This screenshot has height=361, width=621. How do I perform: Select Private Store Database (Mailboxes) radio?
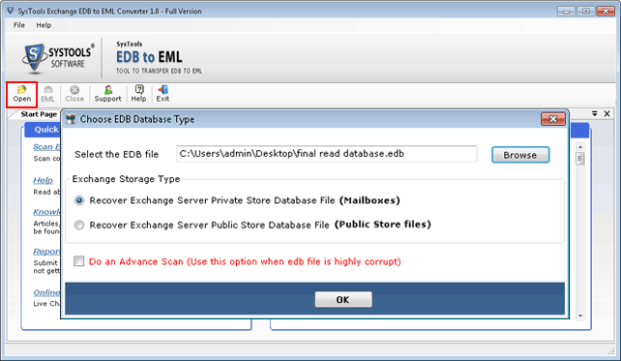coord(79,200)
